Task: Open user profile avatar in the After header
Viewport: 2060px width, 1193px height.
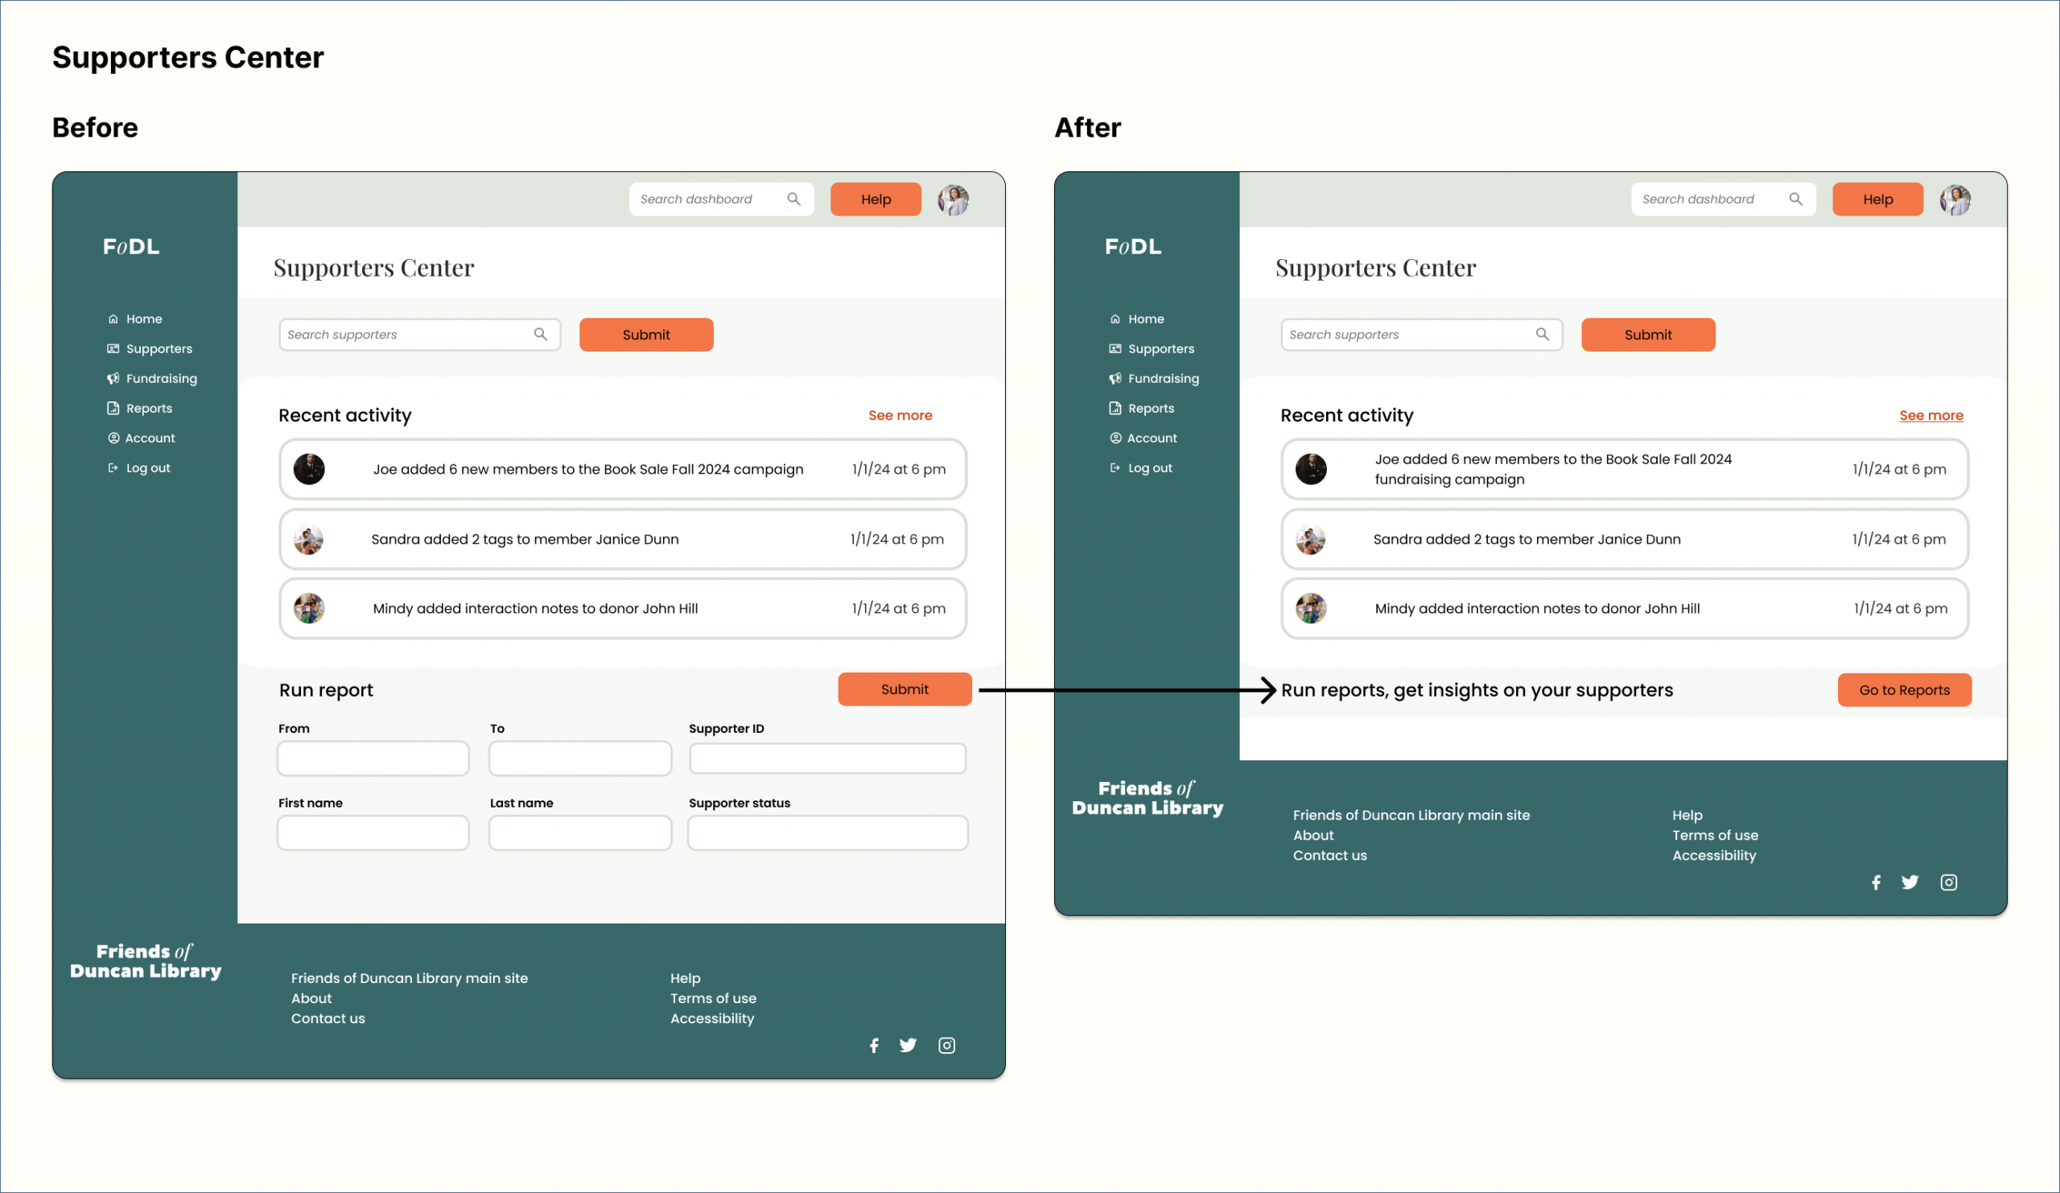Action: pos(1955,200)
